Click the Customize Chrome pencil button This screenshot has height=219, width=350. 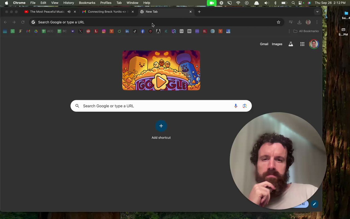click(314, 204)
